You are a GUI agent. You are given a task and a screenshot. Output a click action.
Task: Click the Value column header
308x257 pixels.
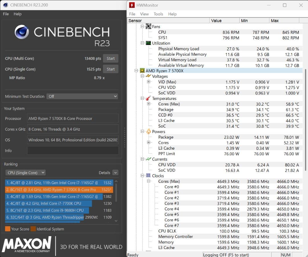(224, 21)
